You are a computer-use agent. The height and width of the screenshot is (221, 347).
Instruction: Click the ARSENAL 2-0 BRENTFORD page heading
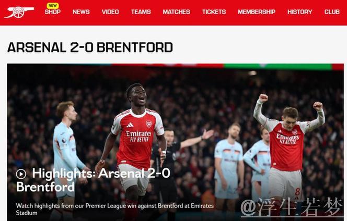pos(90,47)
